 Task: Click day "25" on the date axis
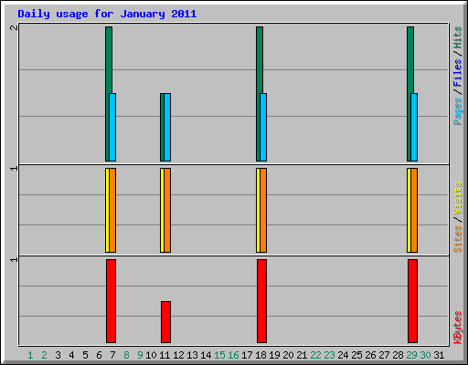point(356,355)
